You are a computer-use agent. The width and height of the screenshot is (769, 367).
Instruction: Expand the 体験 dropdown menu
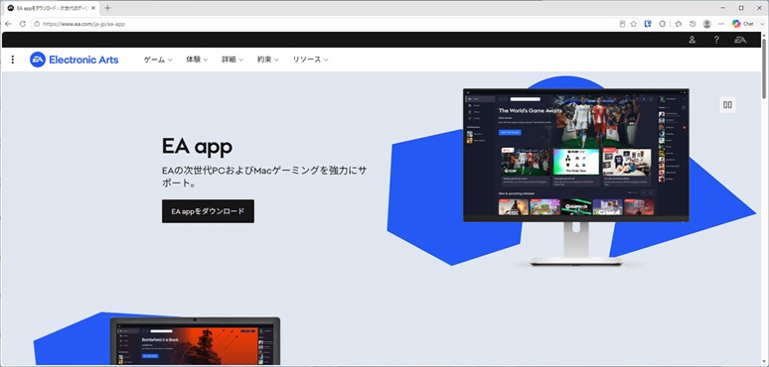[x=197, y=60]
